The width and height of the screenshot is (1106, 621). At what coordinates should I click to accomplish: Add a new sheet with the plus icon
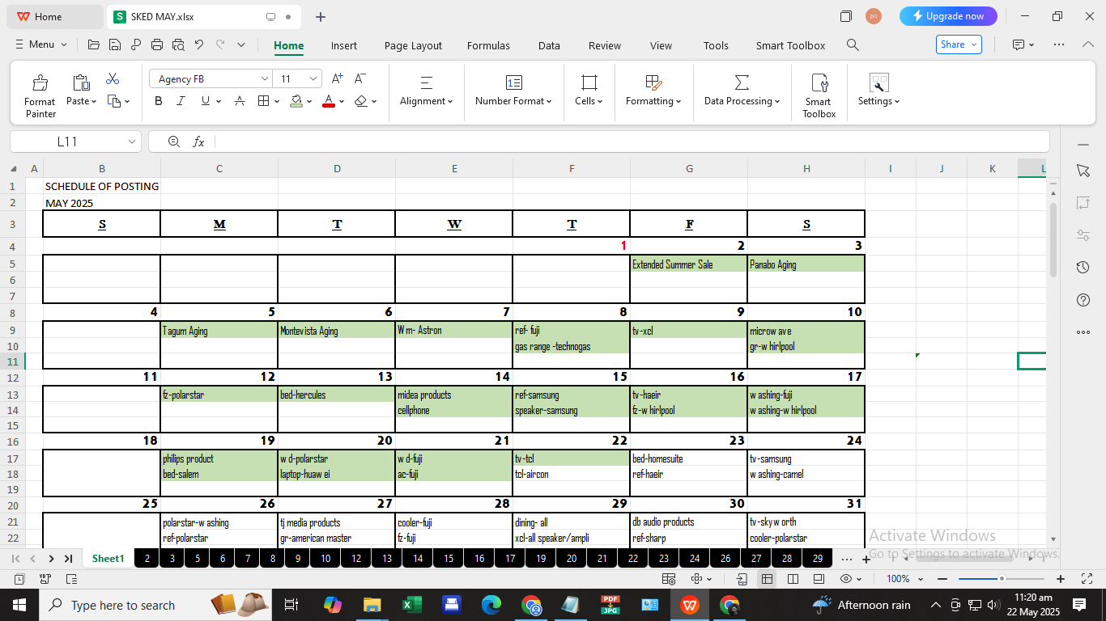866,559
